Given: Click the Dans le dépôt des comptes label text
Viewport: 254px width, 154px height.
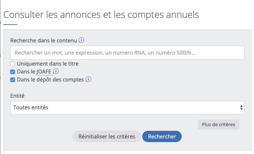Looking at the screenshot, I should click(x=50, y=79).
